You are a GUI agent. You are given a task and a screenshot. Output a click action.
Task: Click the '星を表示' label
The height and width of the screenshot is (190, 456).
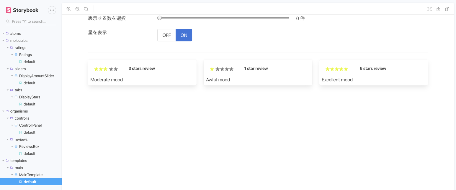[x=97, y=32]
